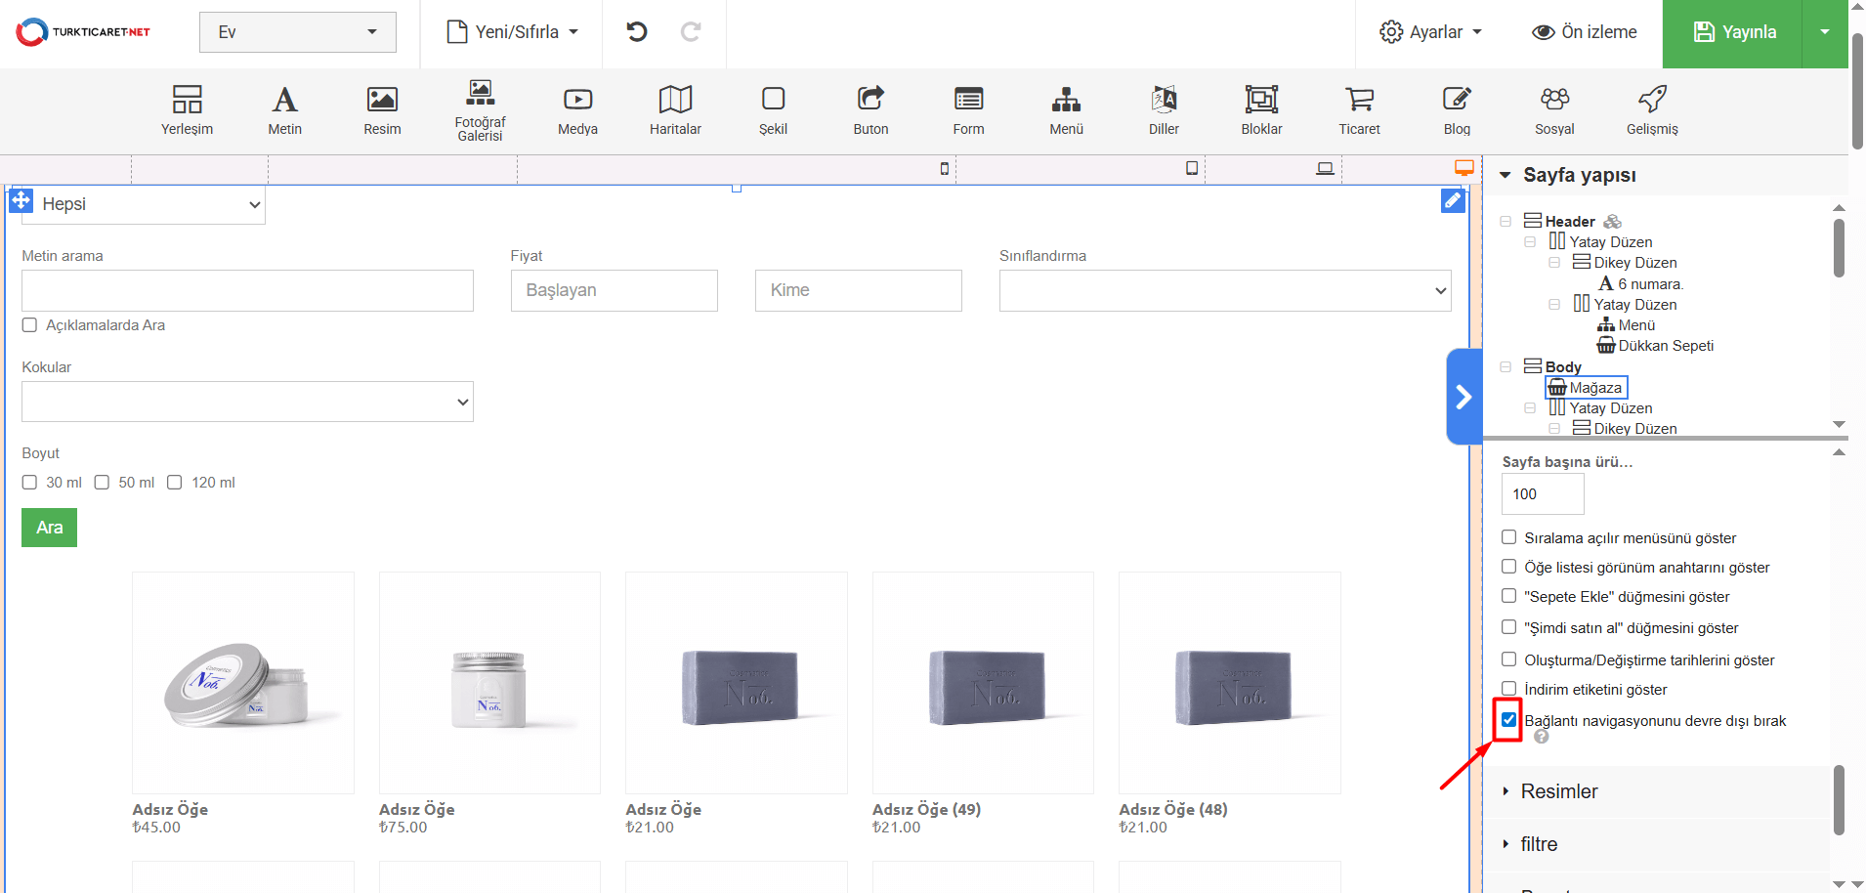This screenshot has width=1866, height=893.
Task: Expand the Resimler section
Action: [1558, 791]
